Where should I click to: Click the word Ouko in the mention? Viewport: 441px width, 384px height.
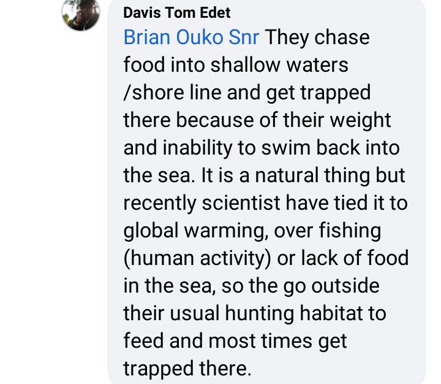click(199, 37)
